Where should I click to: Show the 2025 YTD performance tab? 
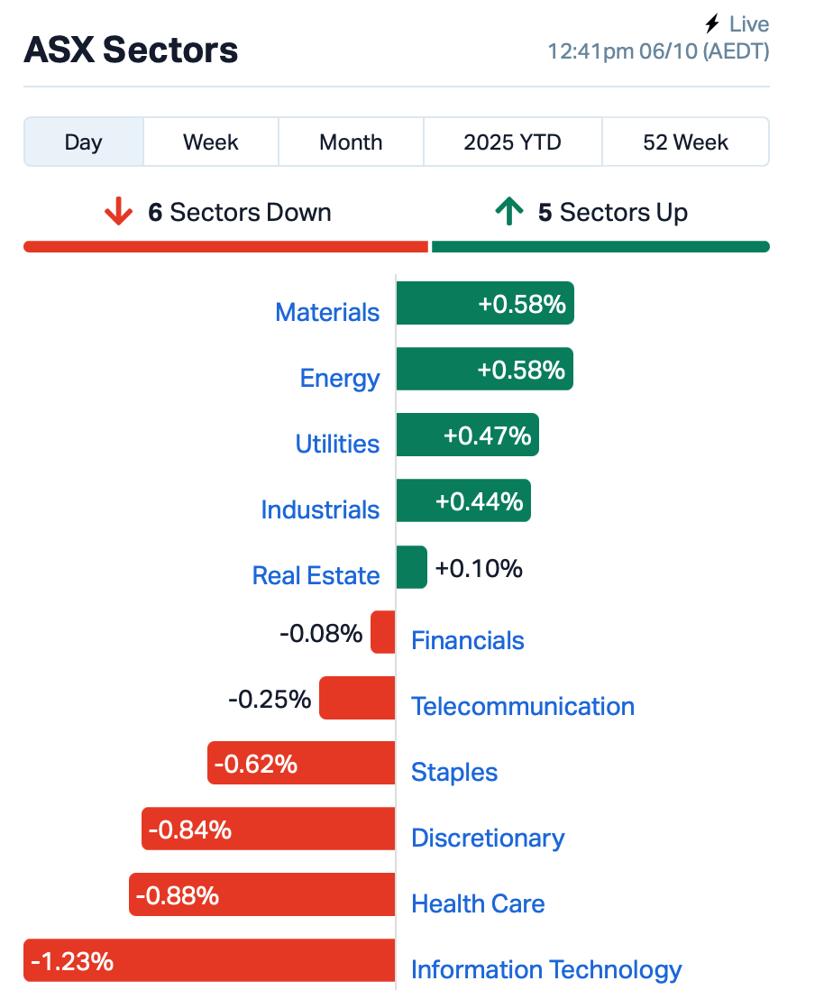point(512,142)
